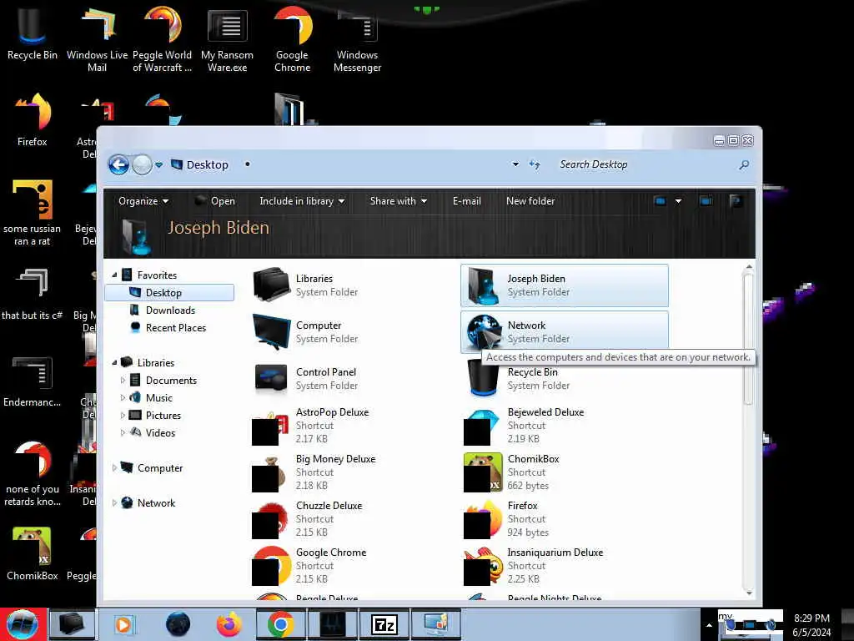Open the address bar history dropdown arrow

[x=515, y=164]
